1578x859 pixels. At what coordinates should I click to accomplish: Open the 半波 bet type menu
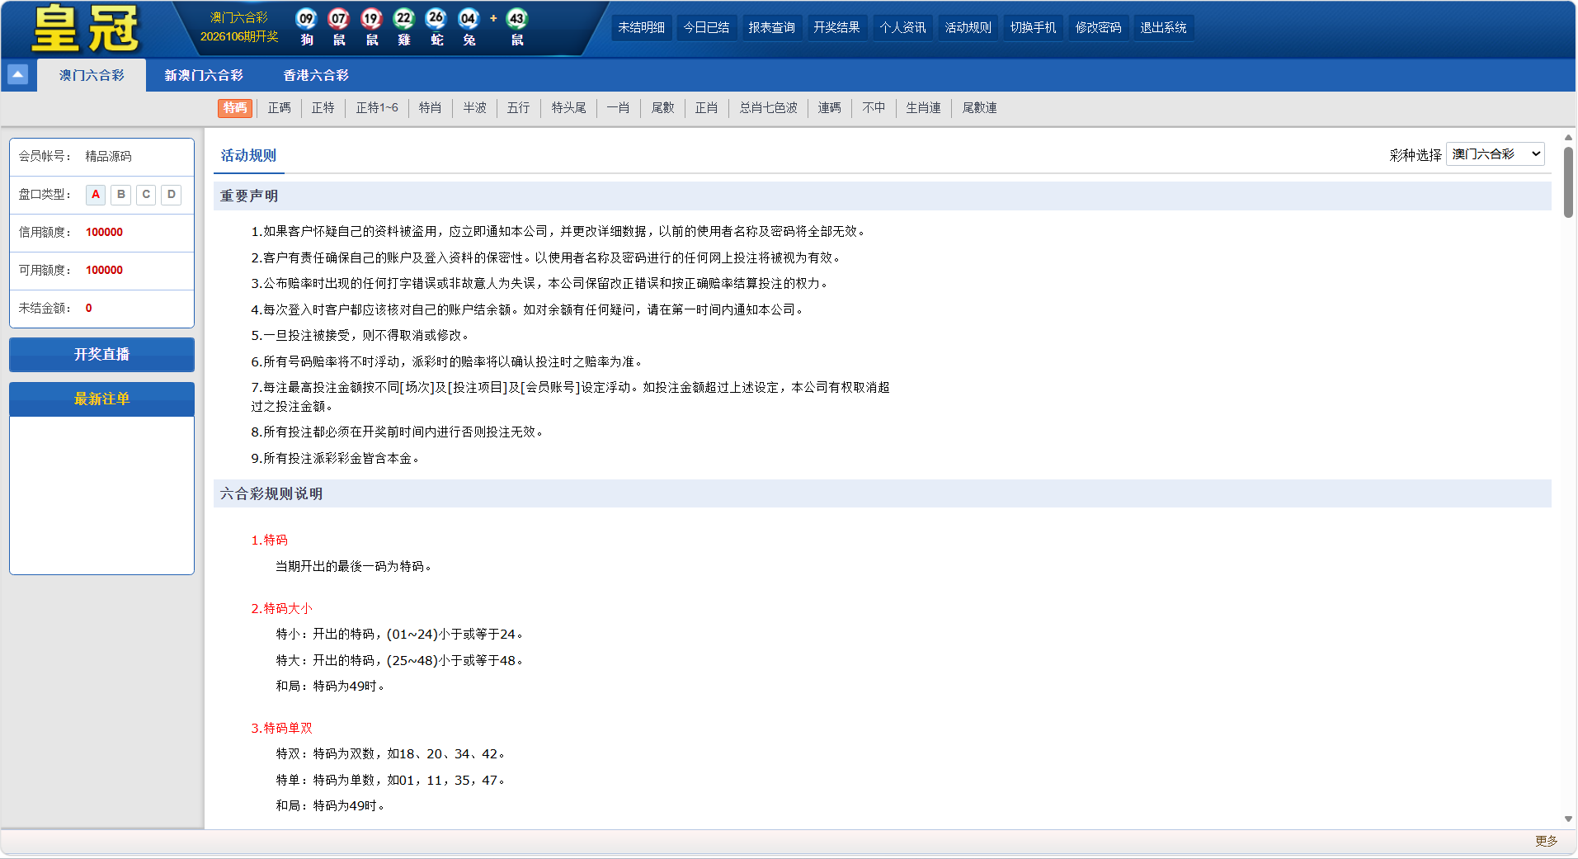click(474, 108)
